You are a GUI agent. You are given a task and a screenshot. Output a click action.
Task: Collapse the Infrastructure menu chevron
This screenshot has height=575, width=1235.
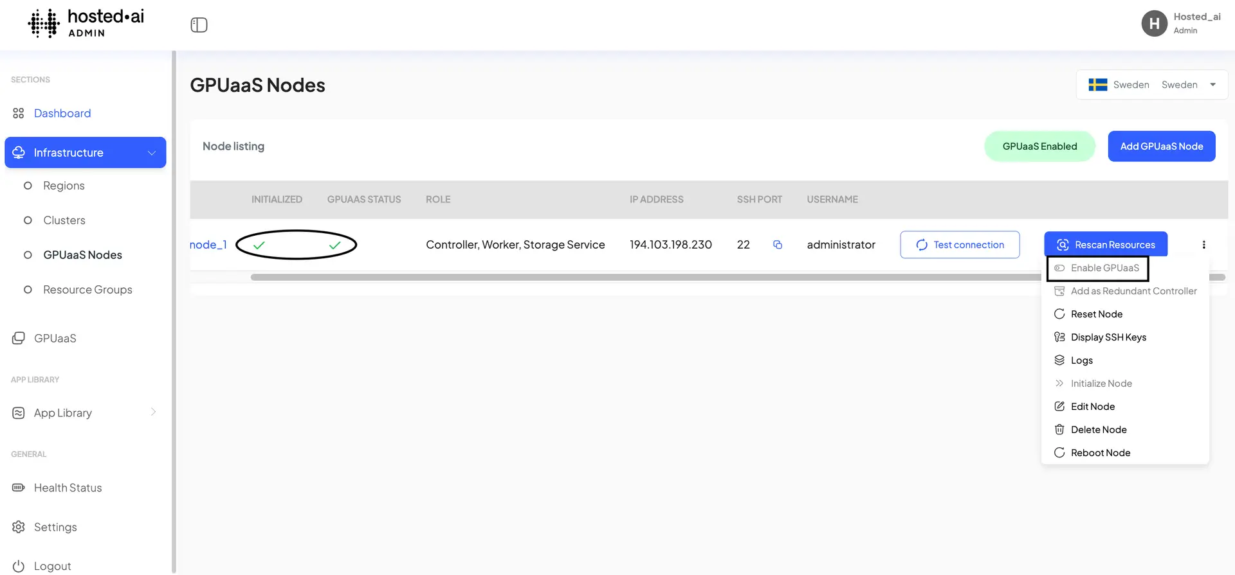click(152, 153)
